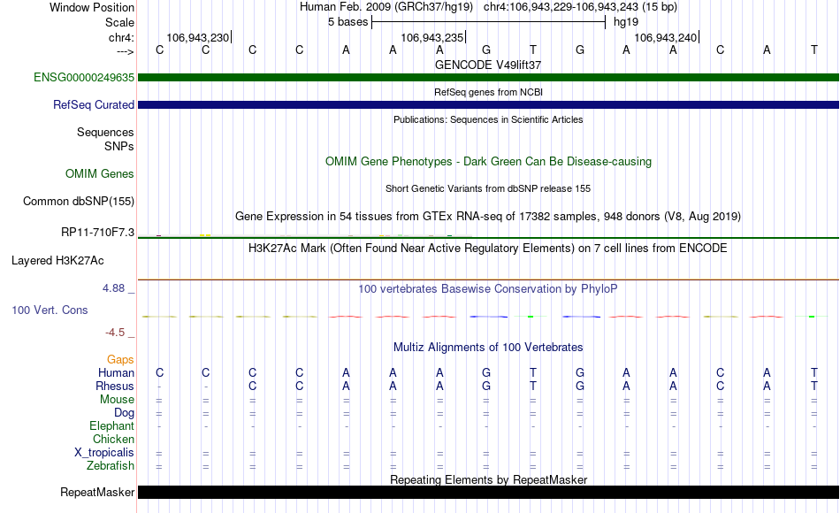The image size is (840, 513).
Task: Click the 4.88 PhyloP upper limit value
Action: pyautogui.click(x=113, y=288)
